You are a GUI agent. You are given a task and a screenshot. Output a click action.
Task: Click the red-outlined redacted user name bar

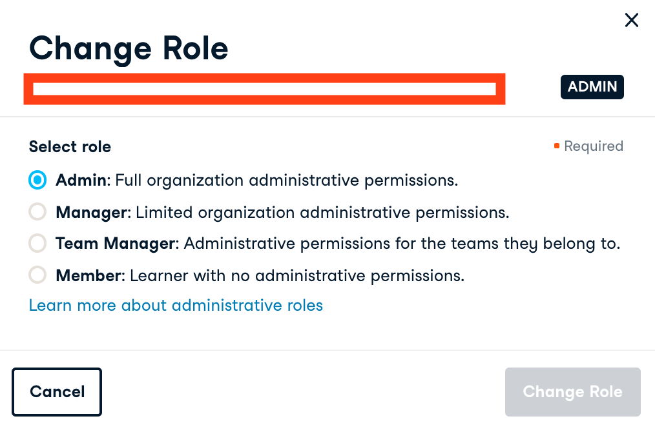click(264, 89)
